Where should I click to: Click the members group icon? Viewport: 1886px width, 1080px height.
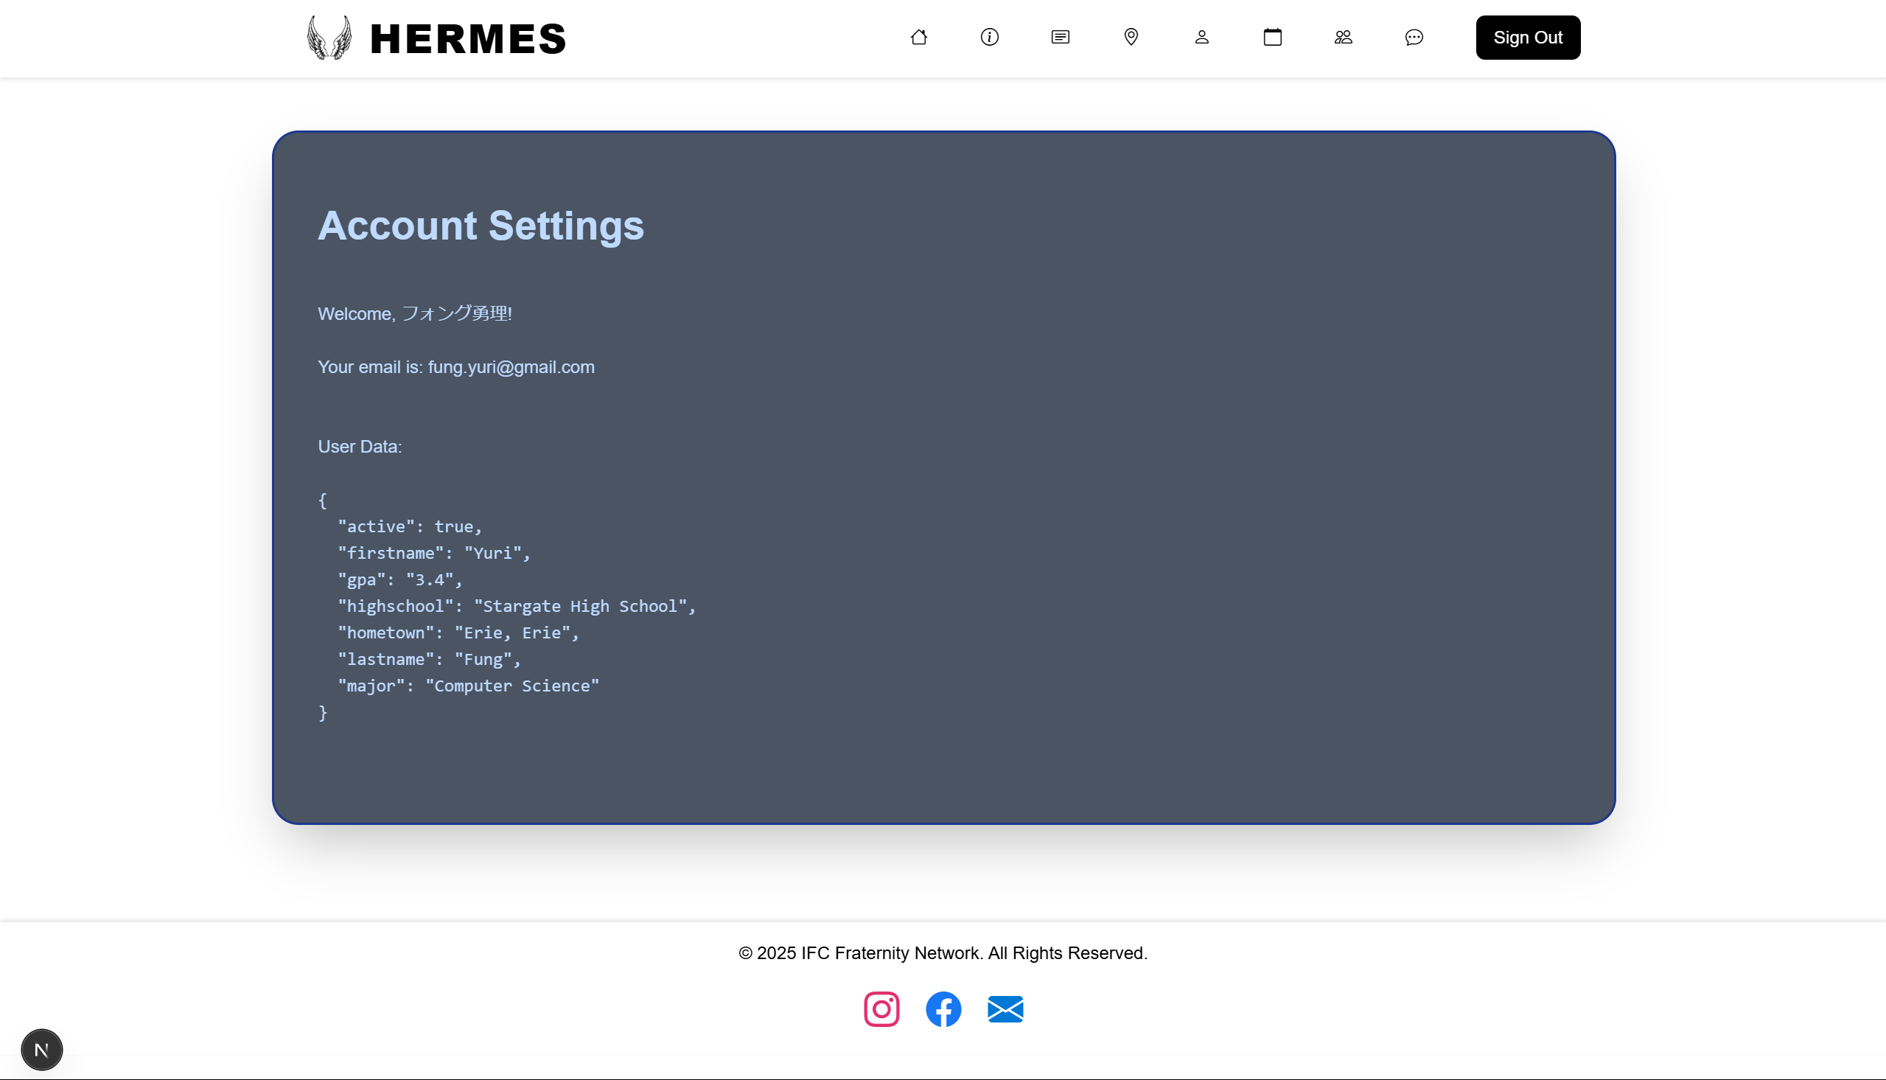click(x=1343, y=37)
